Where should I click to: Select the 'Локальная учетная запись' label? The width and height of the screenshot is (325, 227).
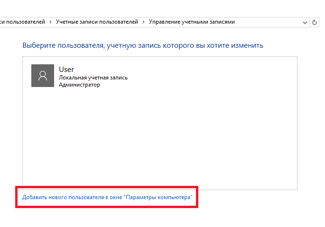[x=93, y=78]
